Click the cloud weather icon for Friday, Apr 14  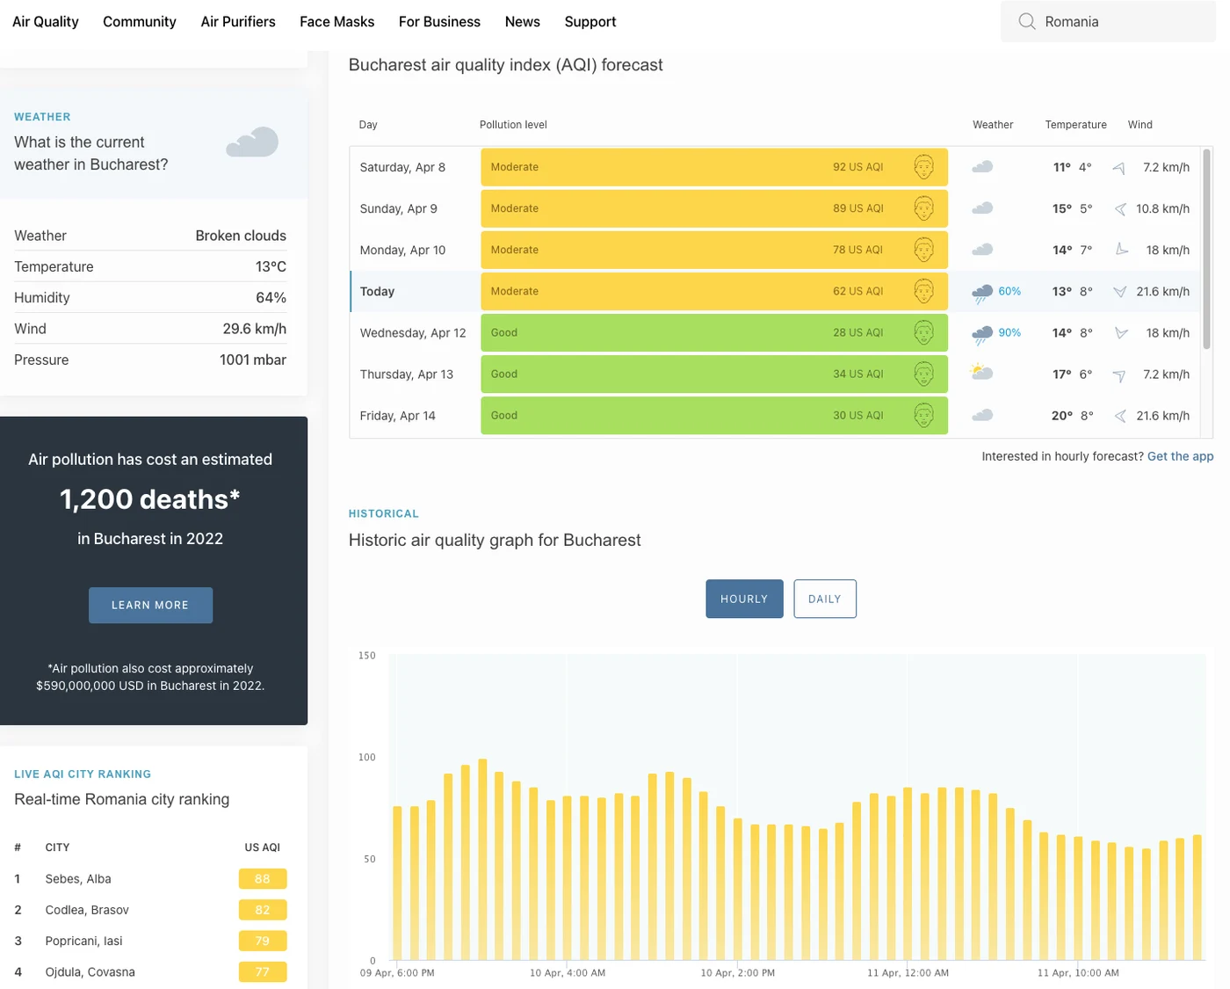(x=982, y=415)
